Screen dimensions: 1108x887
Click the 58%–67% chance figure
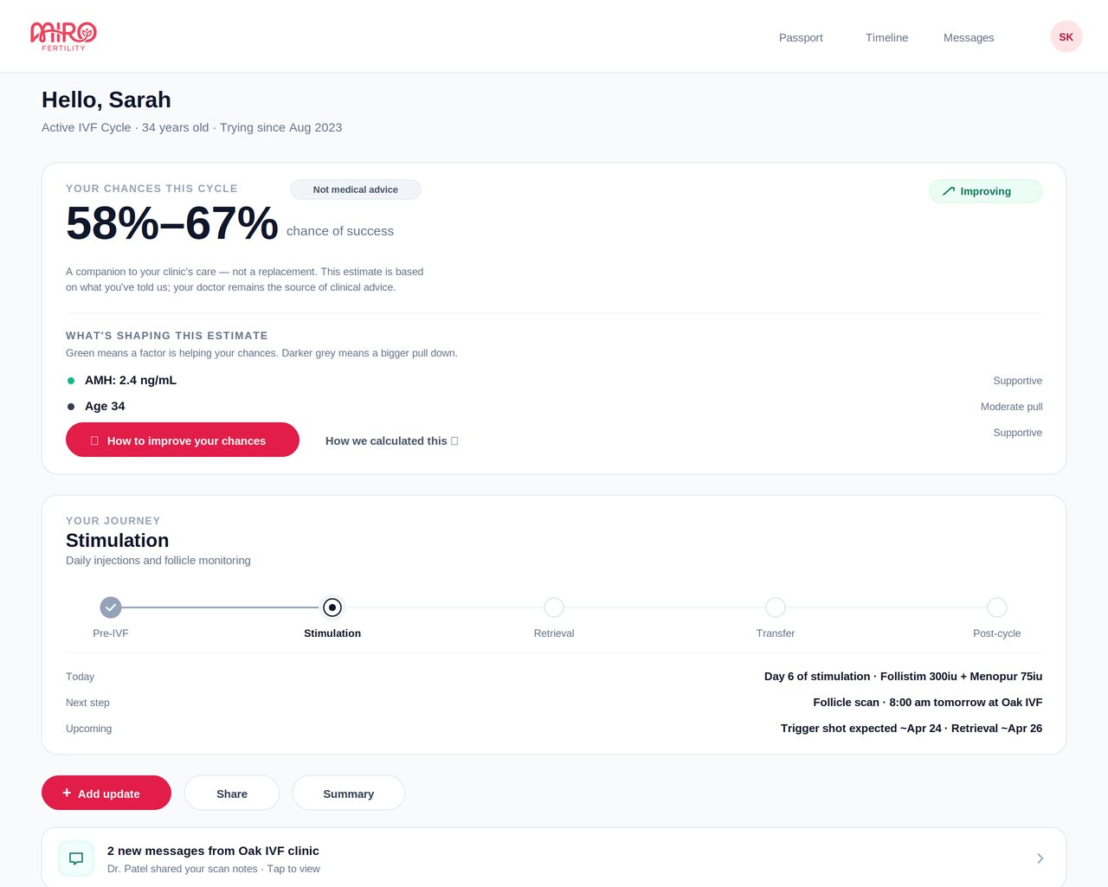click(x=171, y=223)
